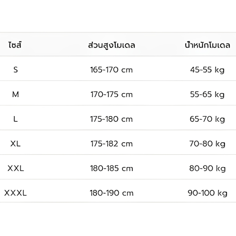The image size is (236, 236).
Task: Click the 170-175 cm height cell
Action: point(112,94)
